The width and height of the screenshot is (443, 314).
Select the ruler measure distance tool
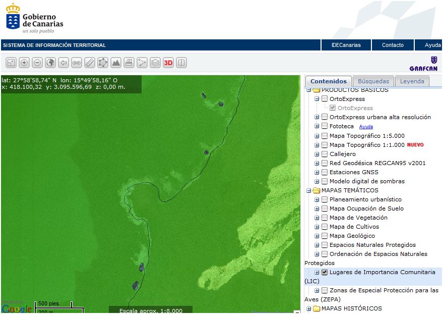tap(90, 63)
